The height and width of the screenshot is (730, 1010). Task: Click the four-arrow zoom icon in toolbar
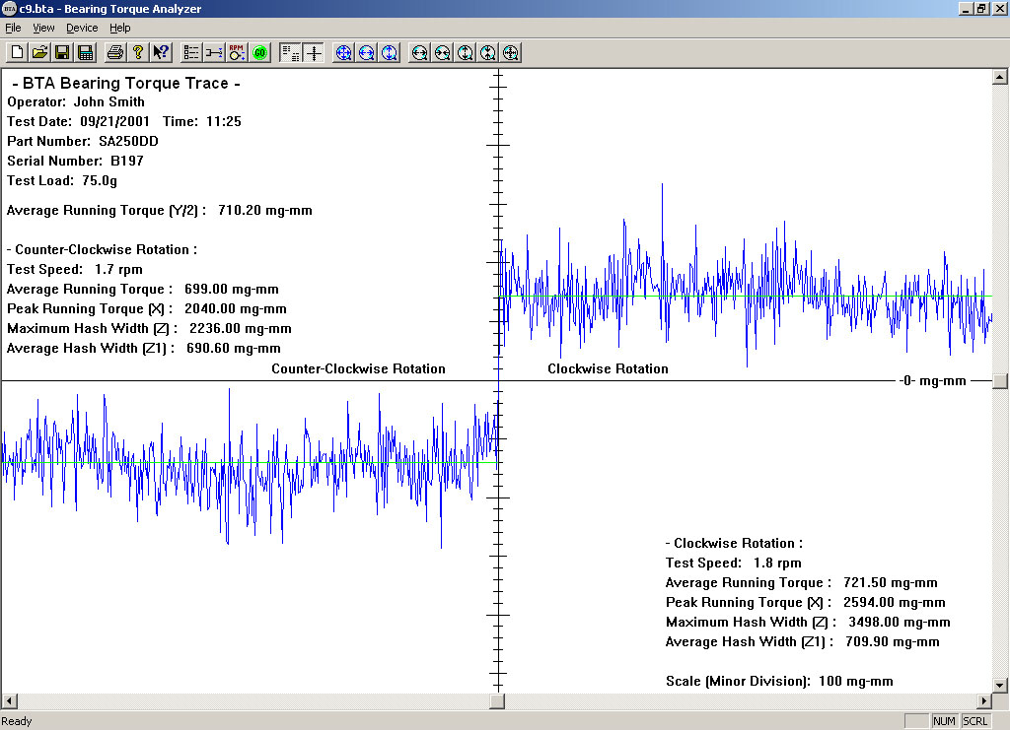point(344,52)
